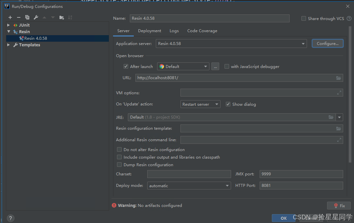The image size is (354, 223).
Task: Open the JRE dropdown arrow
Action: (x=339, y=117)
